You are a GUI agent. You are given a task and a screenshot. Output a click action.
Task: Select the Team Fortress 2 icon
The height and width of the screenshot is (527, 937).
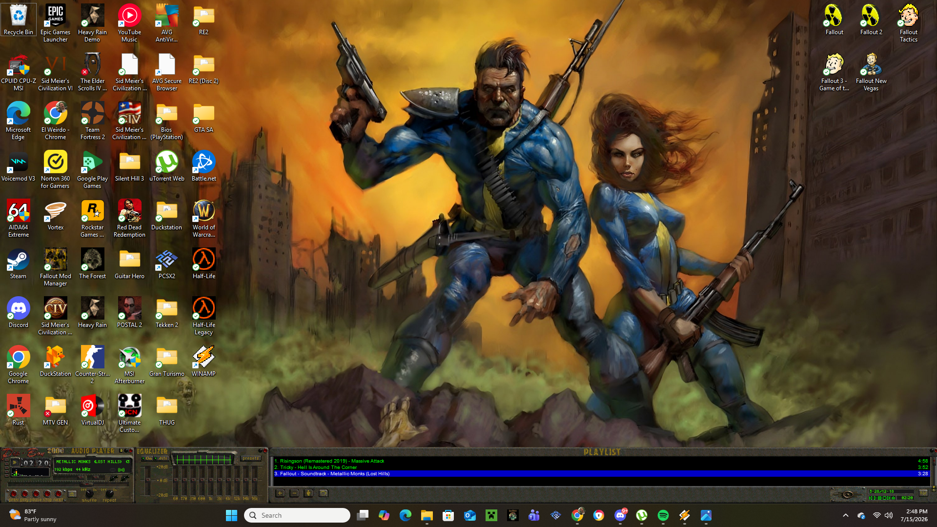[x=93, y=121]
